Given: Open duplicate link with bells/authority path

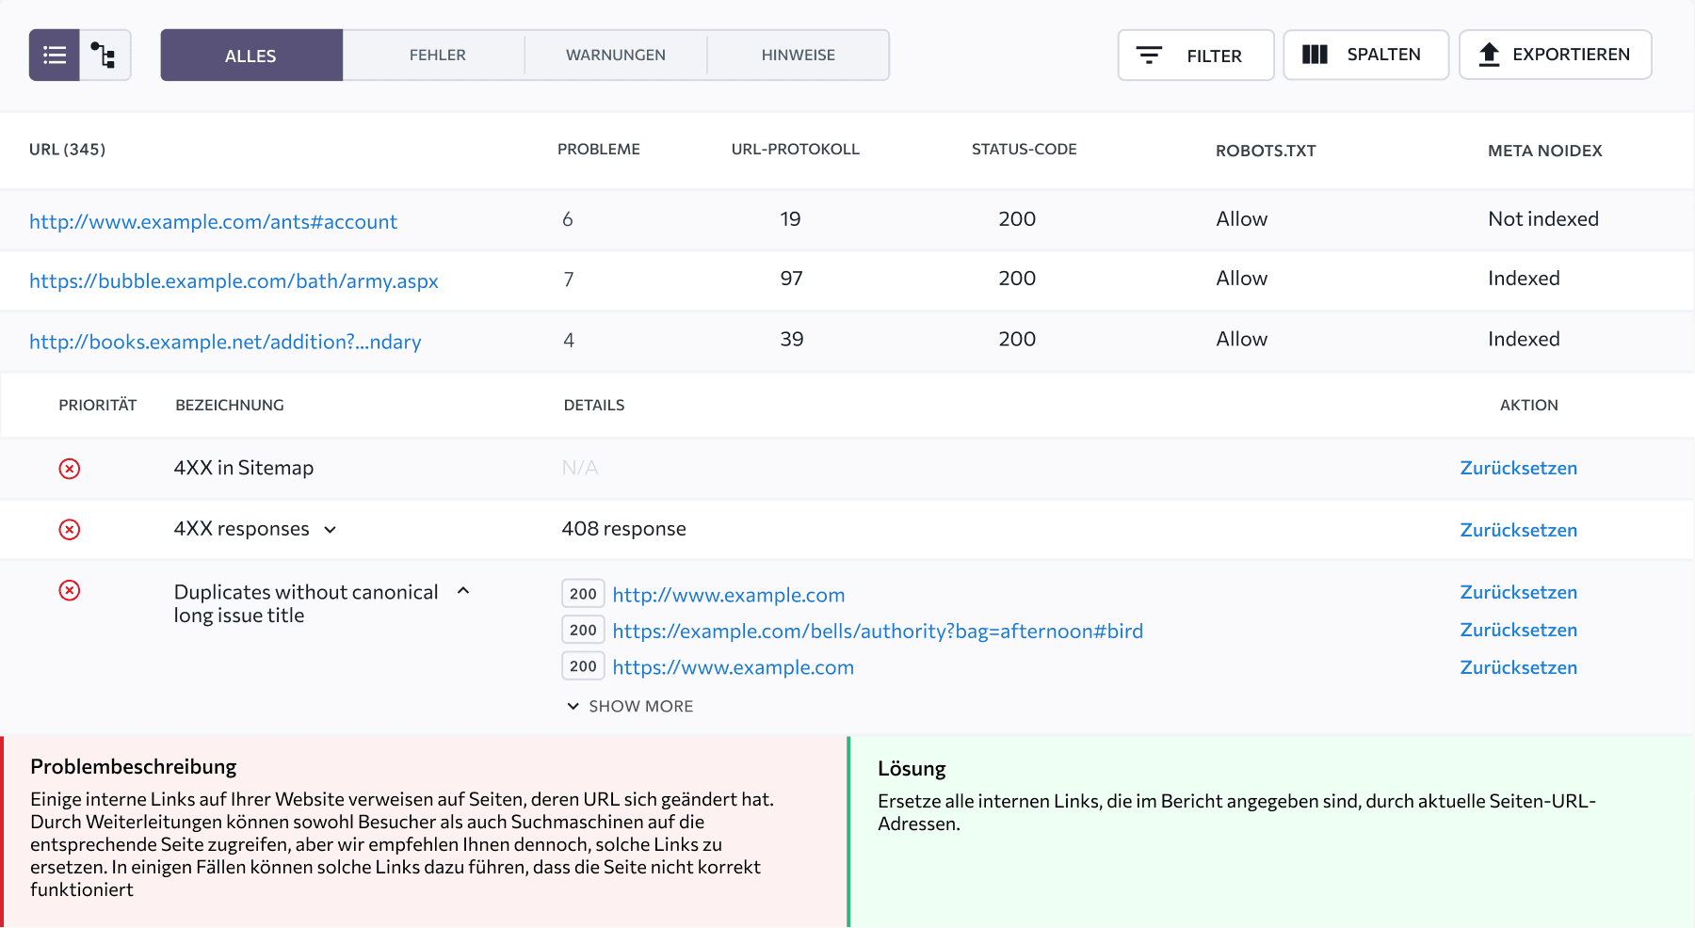Looking at the screenshot, I should point(878,631).
